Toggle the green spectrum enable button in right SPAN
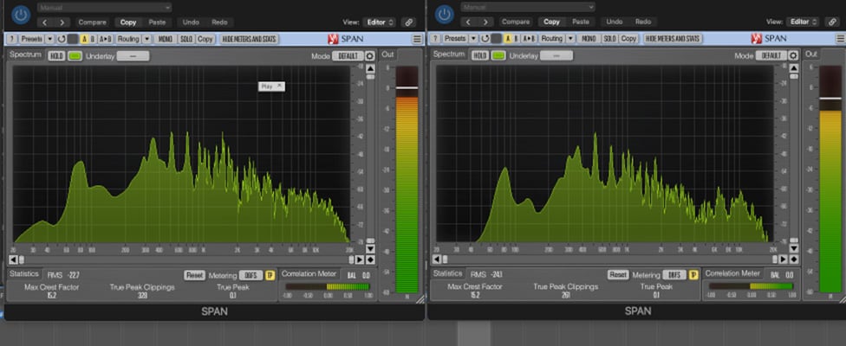Image resolution: width=846 pixels, height=346 pixels. coord(498,56)
